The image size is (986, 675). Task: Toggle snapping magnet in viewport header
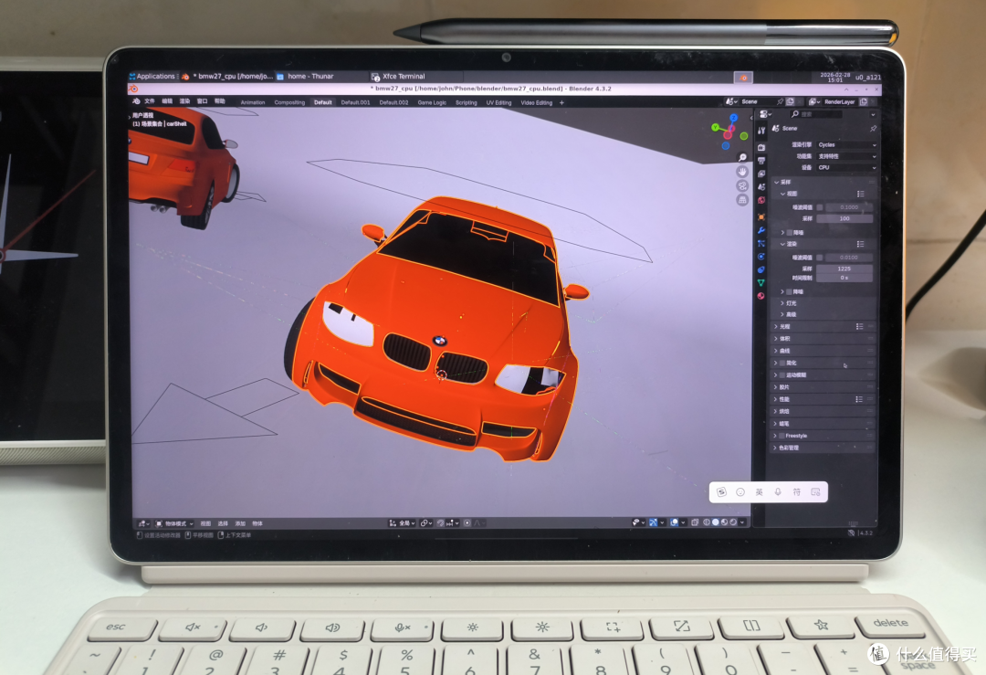click(441, 522)
